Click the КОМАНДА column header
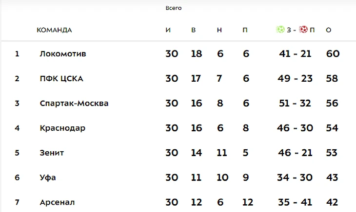The image size is (356, 212). (54, 30)
